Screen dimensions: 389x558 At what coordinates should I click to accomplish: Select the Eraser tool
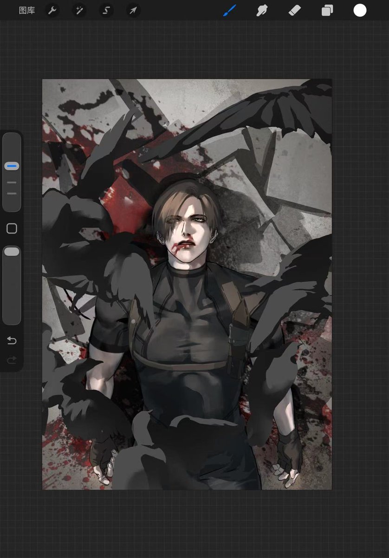pos(295,10)
